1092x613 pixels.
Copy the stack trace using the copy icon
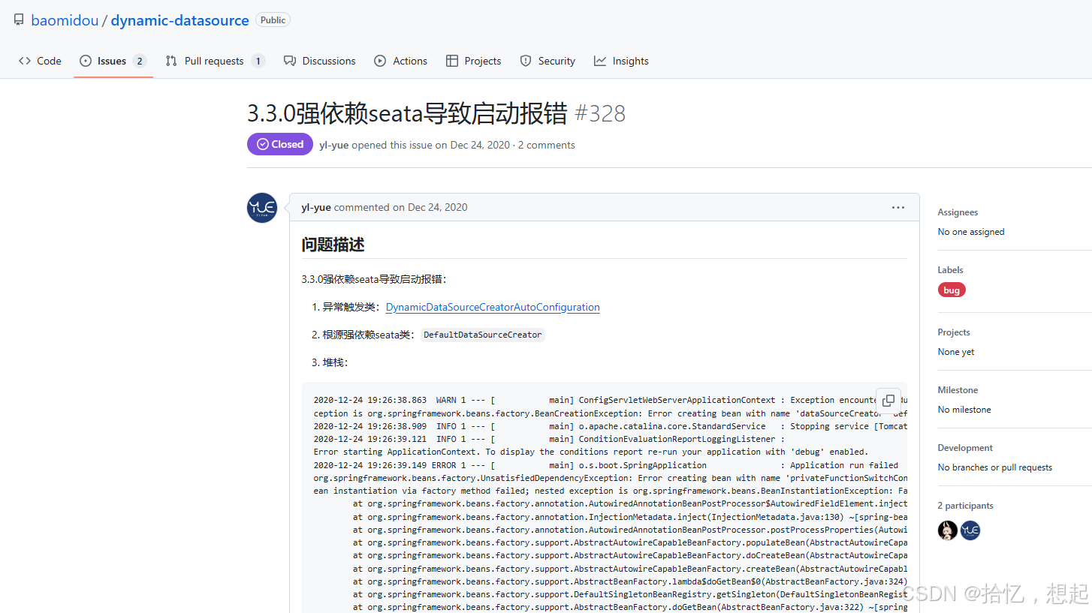(888, 401)
